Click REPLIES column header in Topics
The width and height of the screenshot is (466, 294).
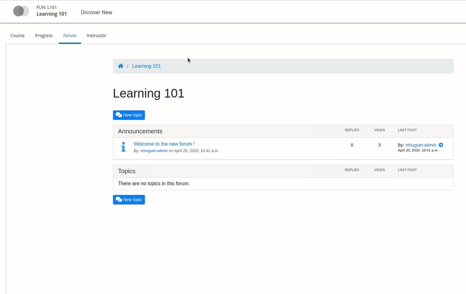pos(352,170)
